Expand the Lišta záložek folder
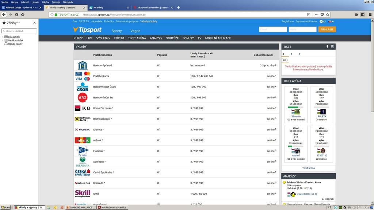 tap(3, 37)
